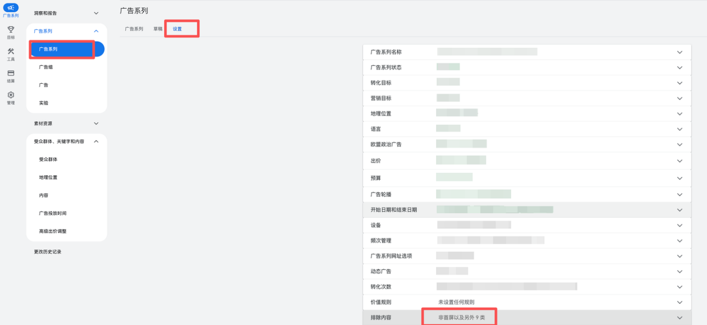Select 广告 in the sidebar
Image resolution: width=707 pixels, height=325 pixels.
(x=43, y=85)
